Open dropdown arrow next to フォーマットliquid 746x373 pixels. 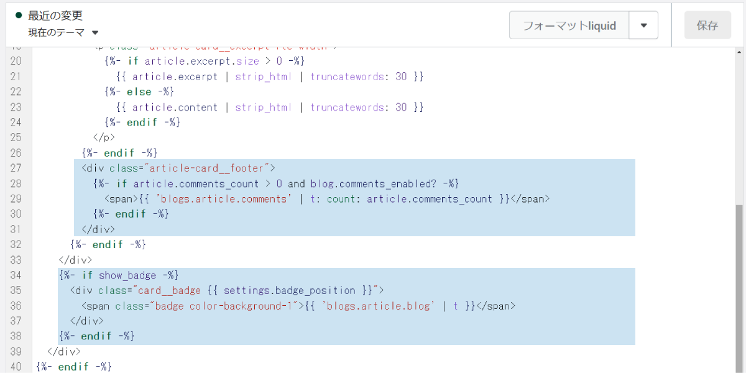point(644,25)
